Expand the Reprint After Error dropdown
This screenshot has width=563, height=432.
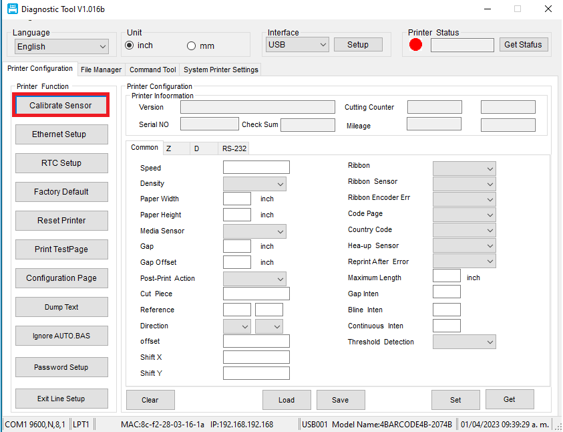(464, 261)
